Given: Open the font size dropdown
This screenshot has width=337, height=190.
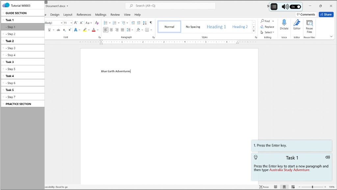Looking at the screenshot, I should pos(71,23).
